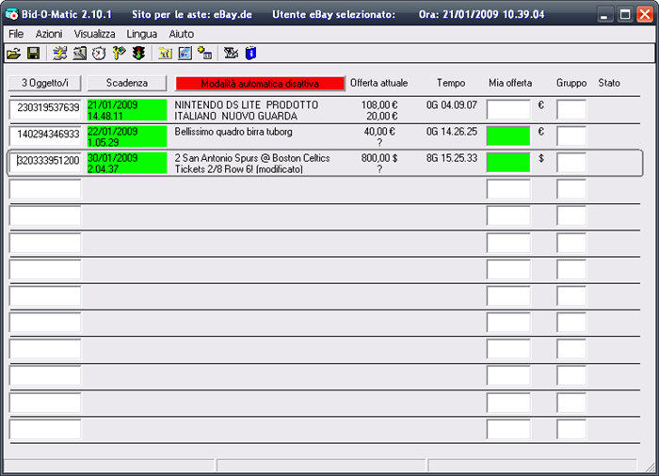The width and height of the screenshot is (659, 476).
Task: Focus item number field 140294346933
Action: click(45, 136)
